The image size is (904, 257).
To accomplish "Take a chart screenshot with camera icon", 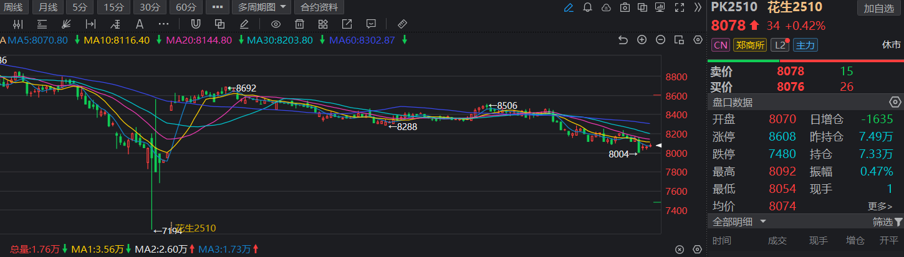I will click(625, 7).
